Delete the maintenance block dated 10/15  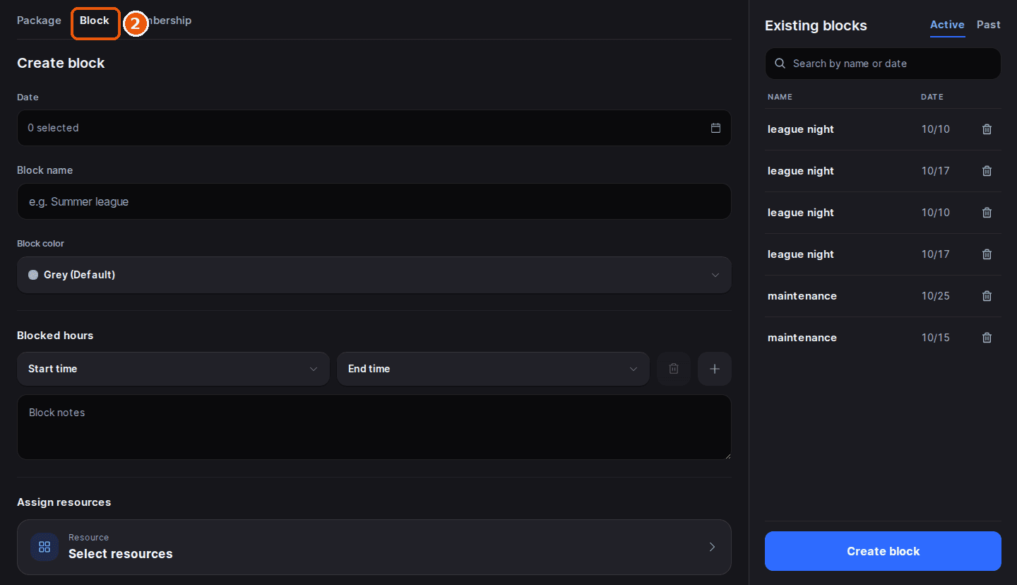tap(987, 338)
